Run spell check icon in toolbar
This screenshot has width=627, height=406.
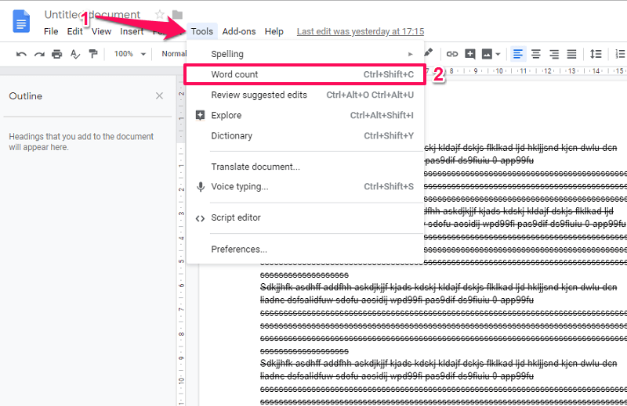coord(74,54)
